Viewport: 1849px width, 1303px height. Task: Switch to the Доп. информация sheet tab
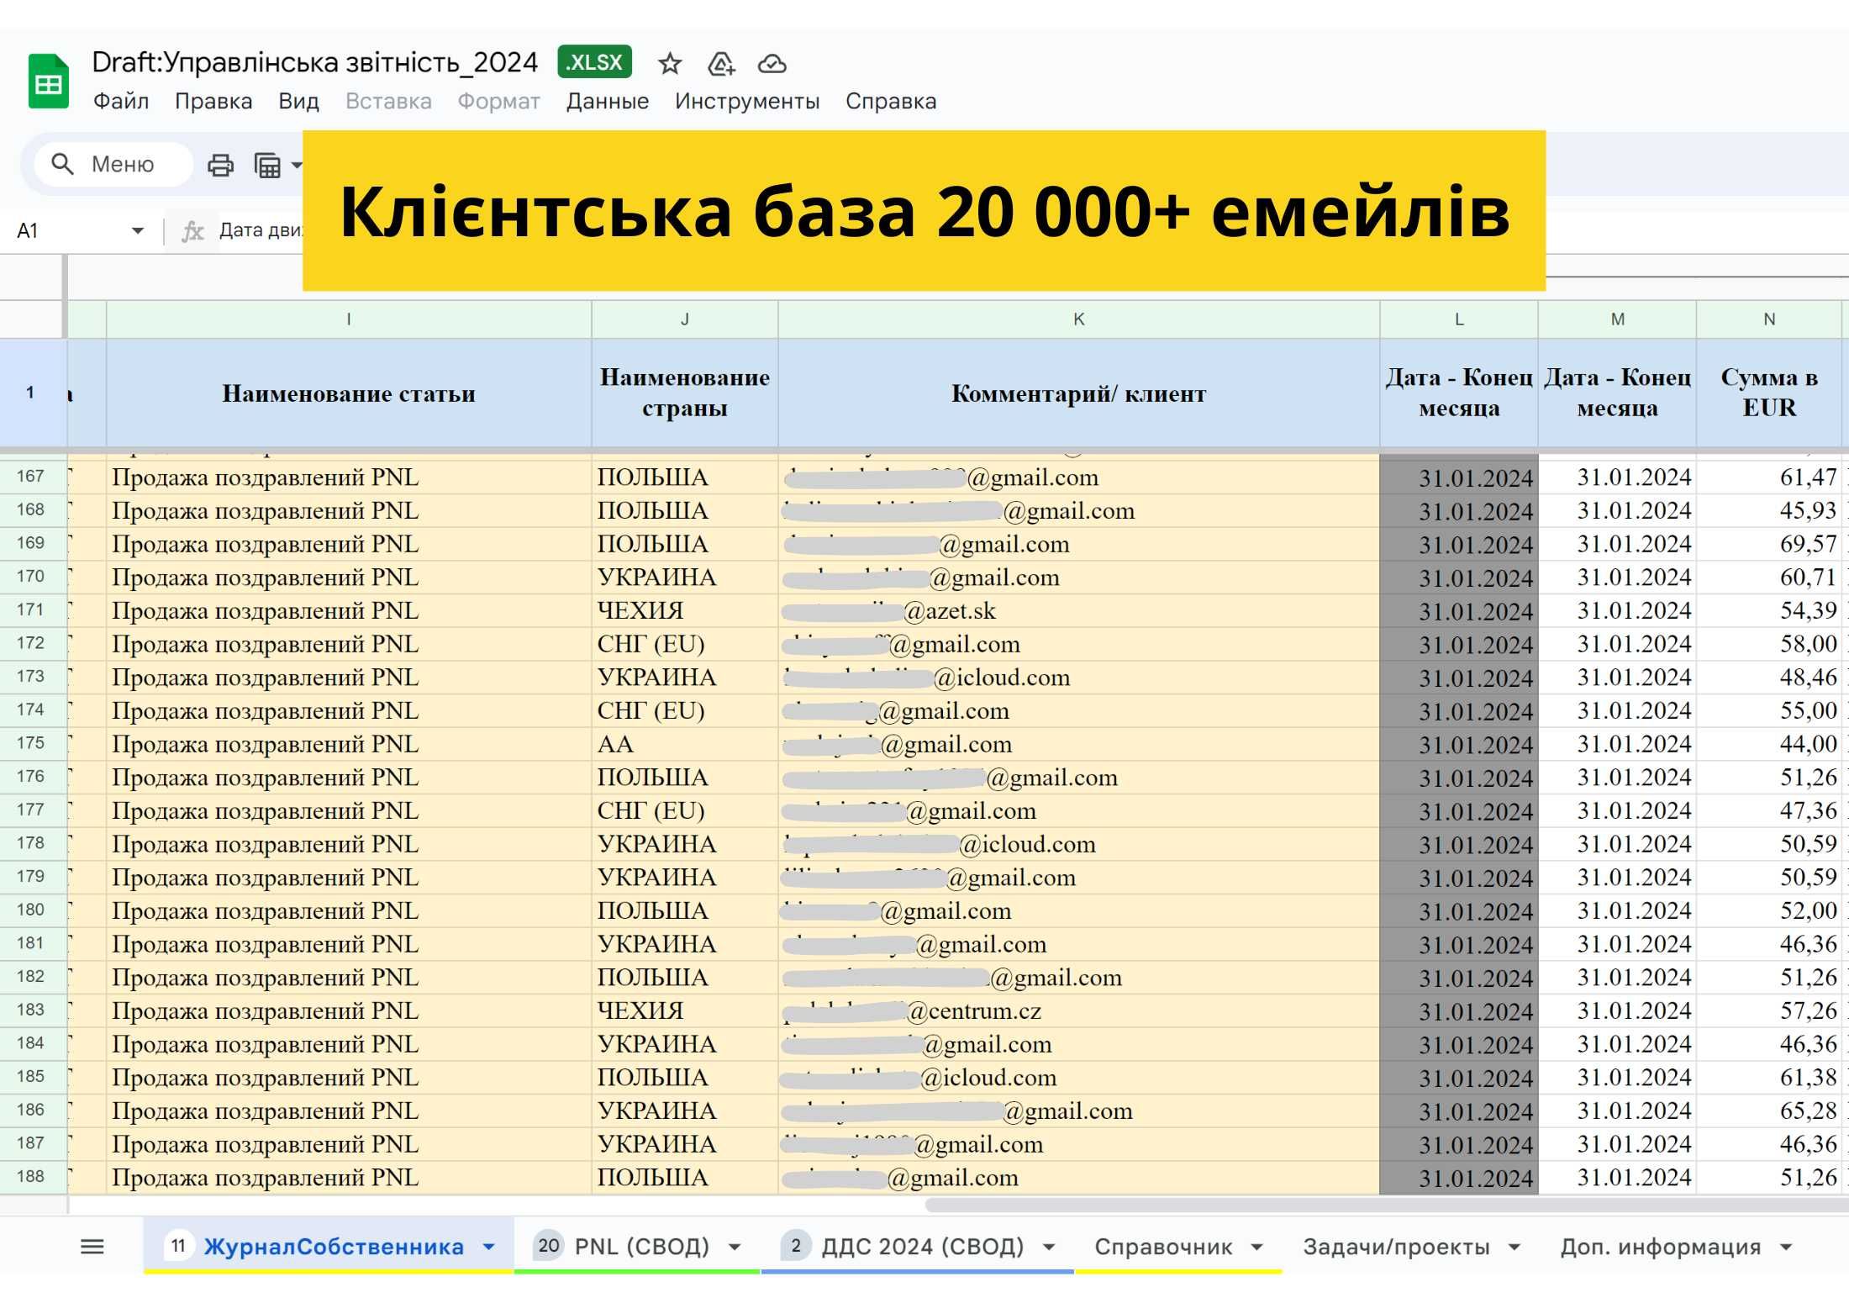1660,1247
